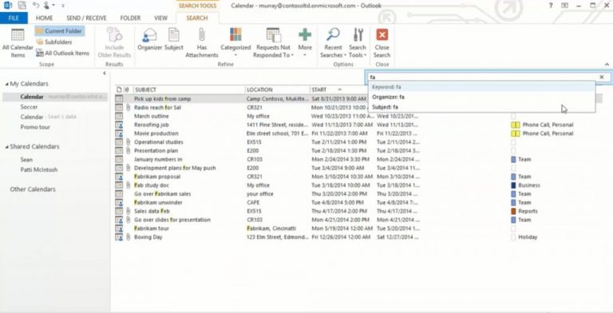Clear the search box with X

602,77
